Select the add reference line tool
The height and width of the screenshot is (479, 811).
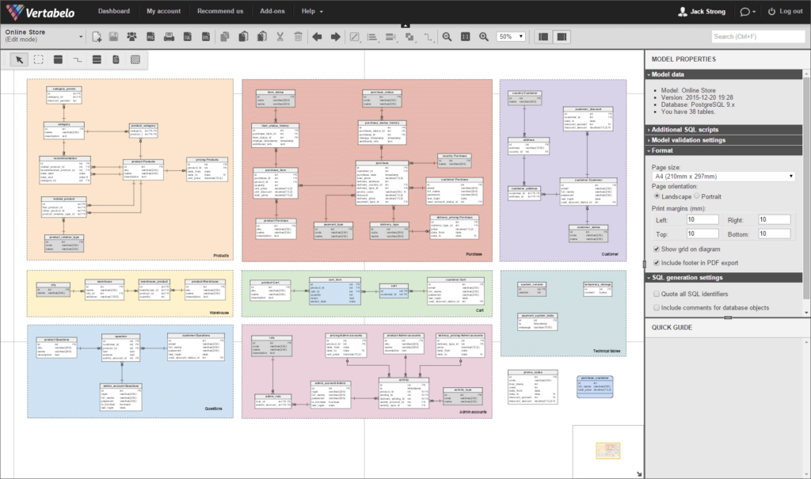pos(77,59)
